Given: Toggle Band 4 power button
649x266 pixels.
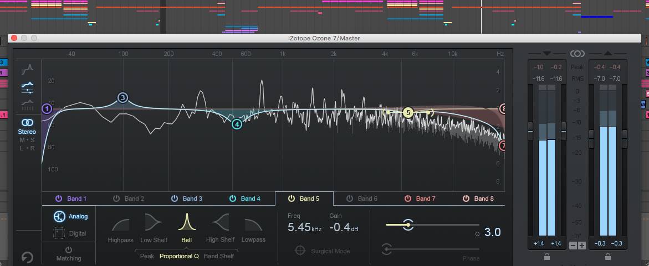Looking at the screenshot, I should [x=233, y=199].
